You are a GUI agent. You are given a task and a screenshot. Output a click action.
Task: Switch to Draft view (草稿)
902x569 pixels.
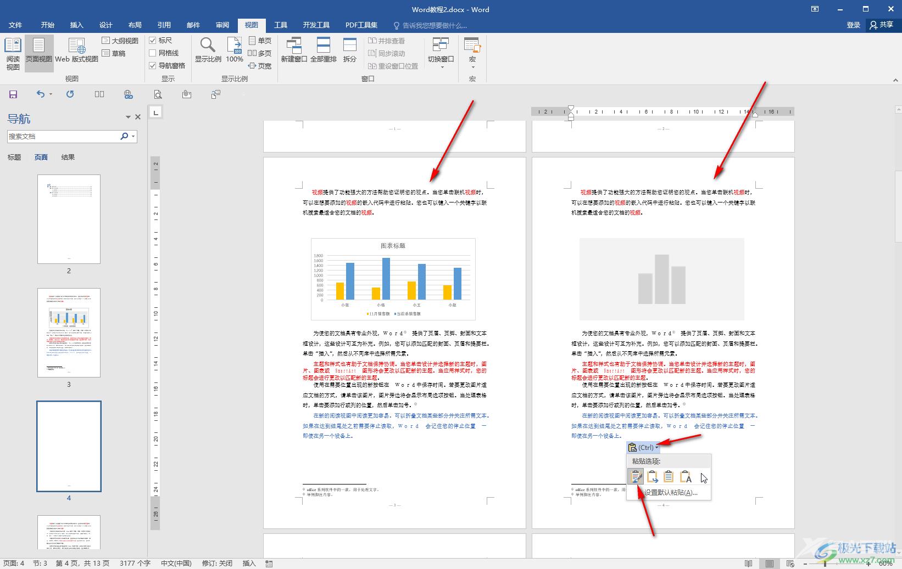pos(114,53)
